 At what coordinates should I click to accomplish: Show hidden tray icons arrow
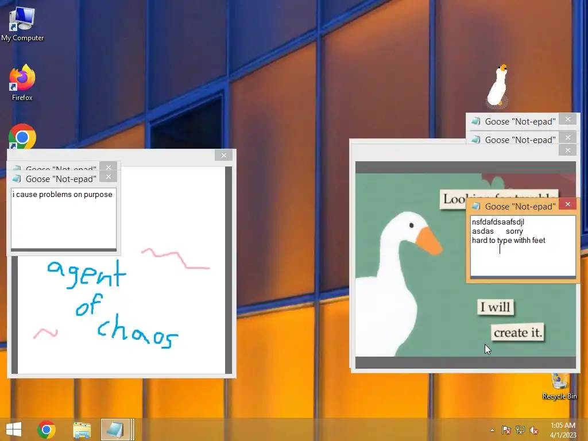(x=492, y=430)
